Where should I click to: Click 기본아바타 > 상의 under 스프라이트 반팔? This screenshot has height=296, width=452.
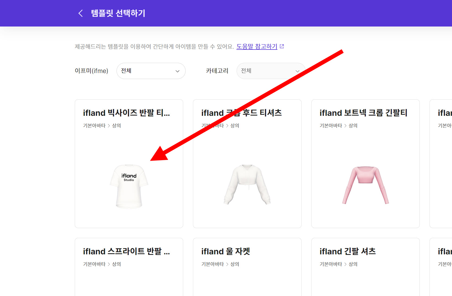(x=102, y=264)
